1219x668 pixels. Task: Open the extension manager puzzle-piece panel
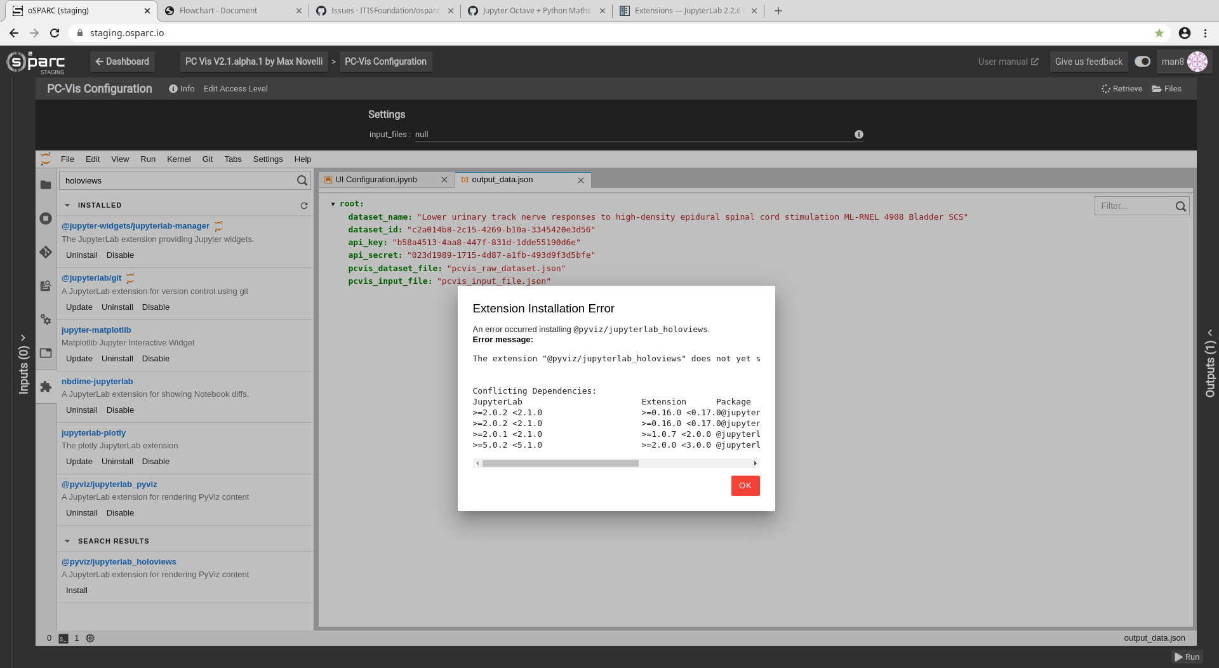(x=45, y=387)
